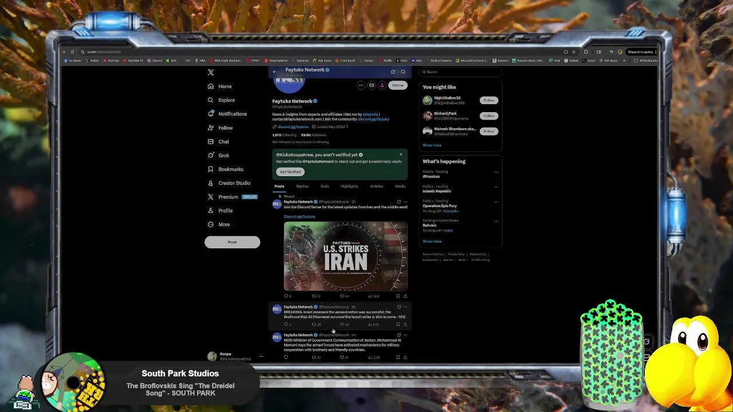Click the Creator Studio sidebar icon
The height and width of the screenshot is (412, 733).
(x=211, y=183)
